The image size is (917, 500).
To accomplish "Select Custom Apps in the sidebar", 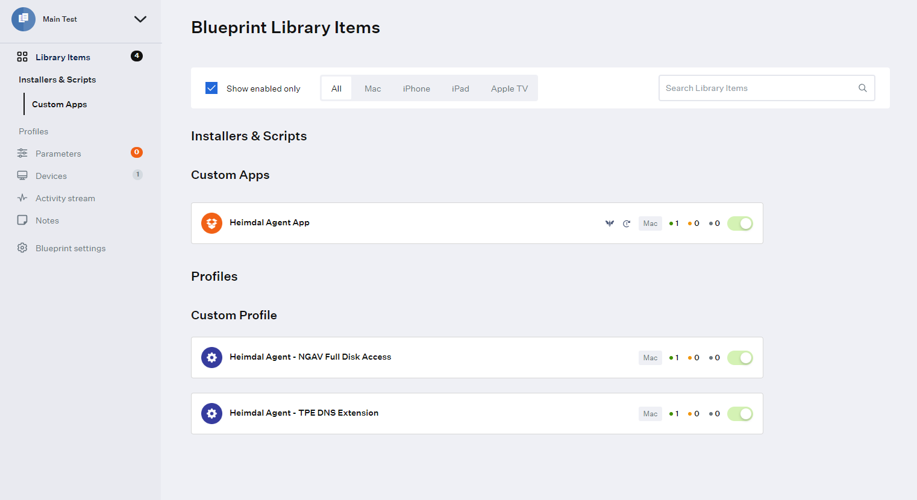I will pos(59,104).
